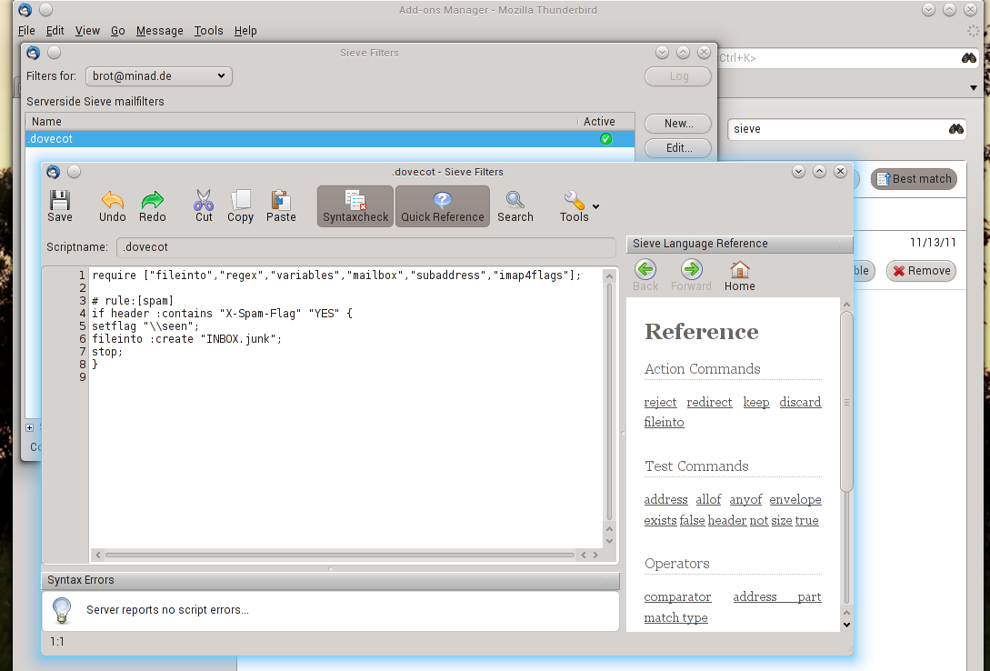The image size is (990, 671).
Task: Open the Tools menu in menu bar
Action: [x=208, y=30]
